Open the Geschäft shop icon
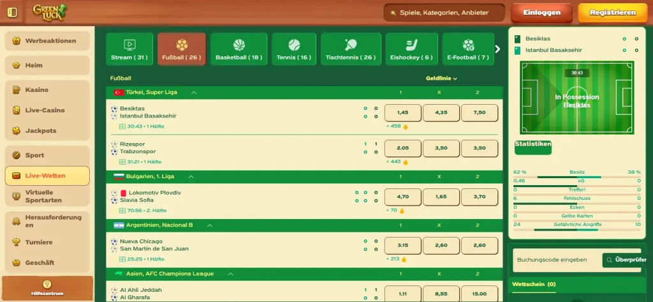653x302 pixels. pos(16,263)
